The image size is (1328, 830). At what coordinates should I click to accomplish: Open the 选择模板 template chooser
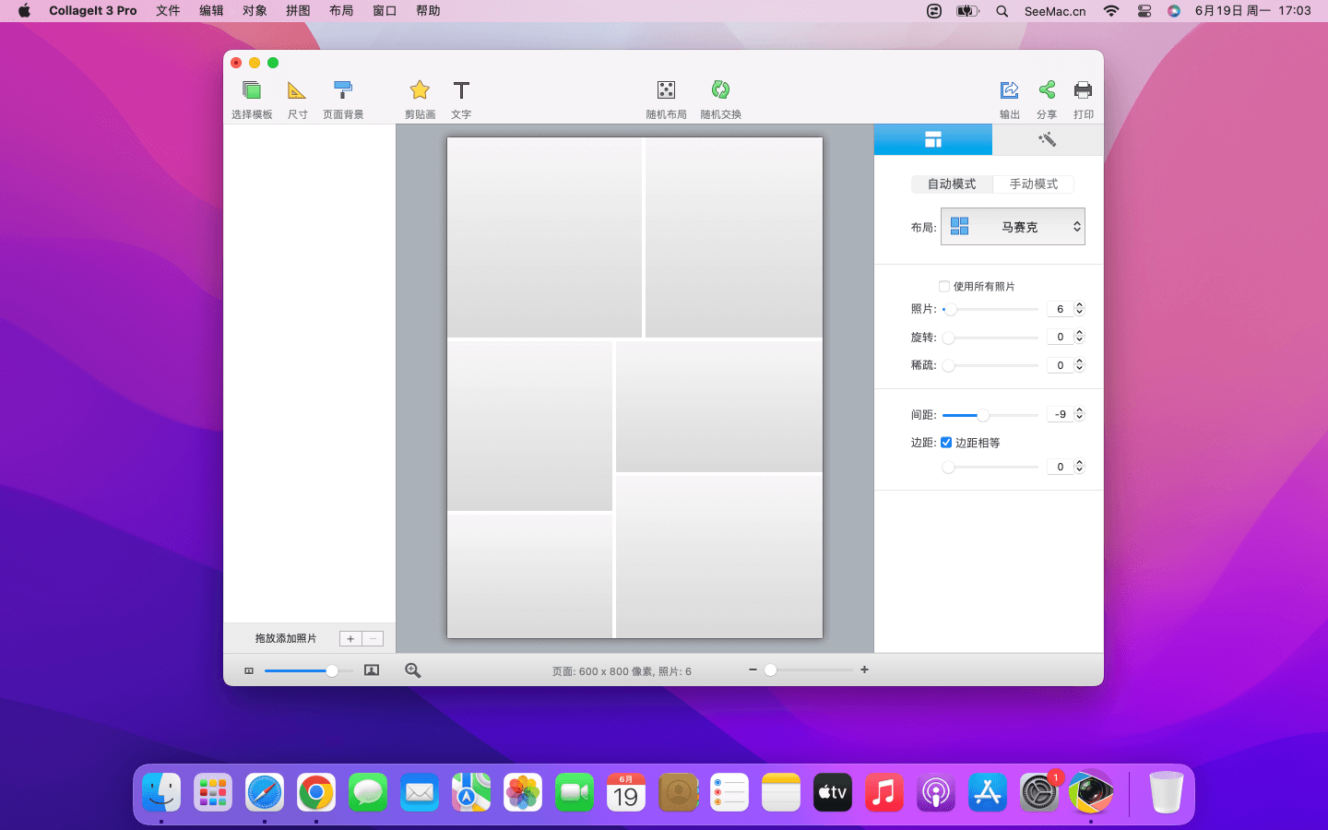[252, 91]
